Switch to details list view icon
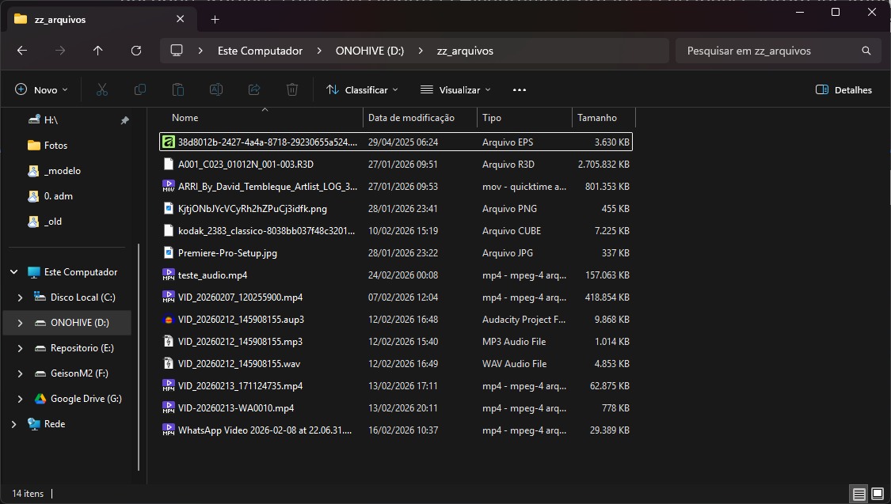The width and height of the screenshot is (891, 504). tap(859, 494)
